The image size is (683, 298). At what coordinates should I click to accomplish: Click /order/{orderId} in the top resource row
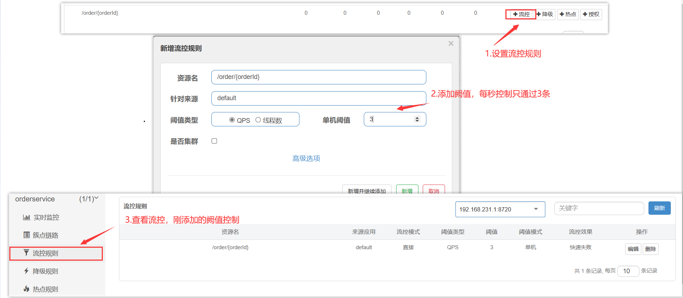point(100,13)
